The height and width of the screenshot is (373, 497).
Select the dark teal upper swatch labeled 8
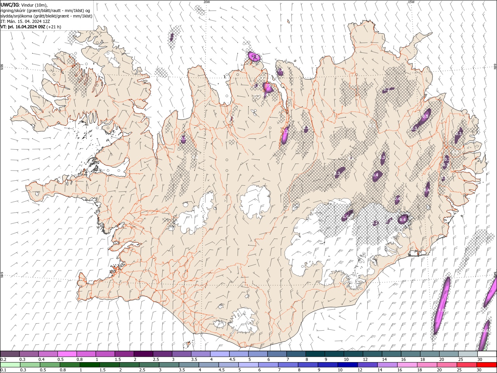[315, 354]
